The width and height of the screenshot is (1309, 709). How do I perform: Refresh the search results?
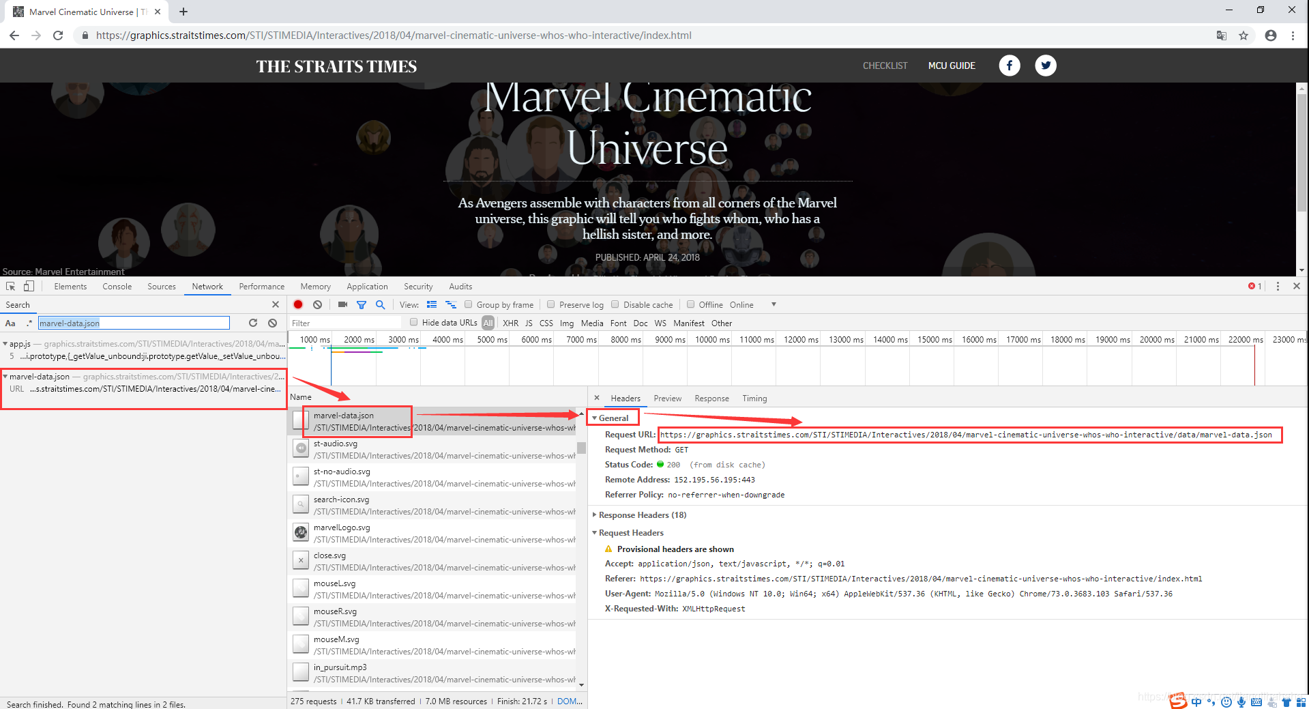pyautogui.click(x=253, y=323)
